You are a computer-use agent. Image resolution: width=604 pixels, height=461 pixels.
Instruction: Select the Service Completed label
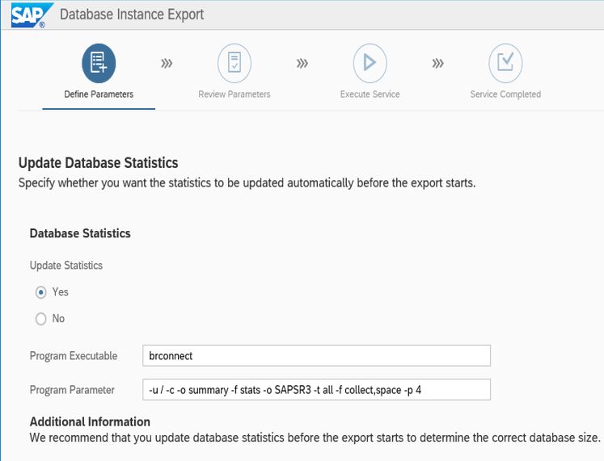pos(505,94)
